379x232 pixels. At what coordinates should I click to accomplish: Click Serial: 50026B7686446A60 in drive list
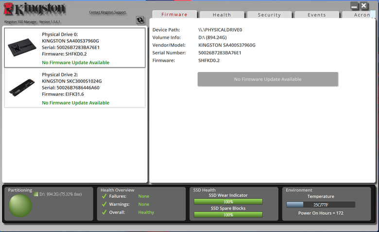pyautogui.click(x=70, y=88)
